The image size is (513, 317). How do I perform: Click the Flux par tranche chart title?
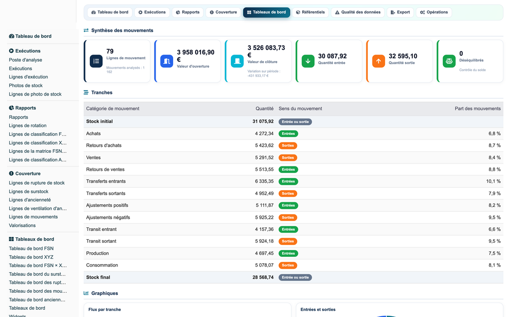tap(105, 309)
